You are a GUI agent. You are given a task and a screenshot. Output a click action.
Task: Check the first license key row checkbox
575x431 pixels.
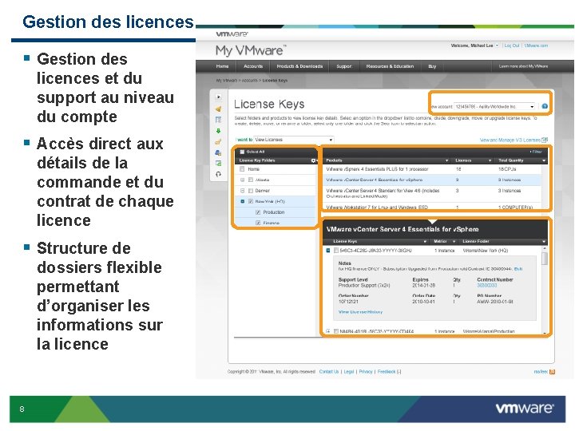click(336, 251)
